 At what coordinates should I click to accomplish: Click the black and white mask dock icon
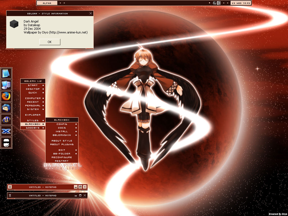pyautogui.click(x=6, y=143)
